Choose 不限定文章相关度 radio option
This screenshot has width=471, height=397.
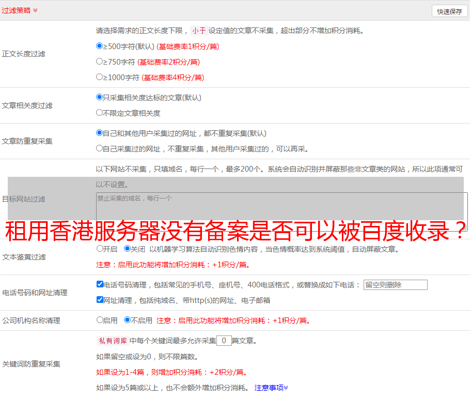99,113
